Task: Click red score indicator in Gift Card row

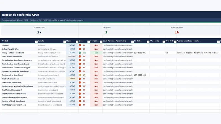Action: [x=80, y=45]
